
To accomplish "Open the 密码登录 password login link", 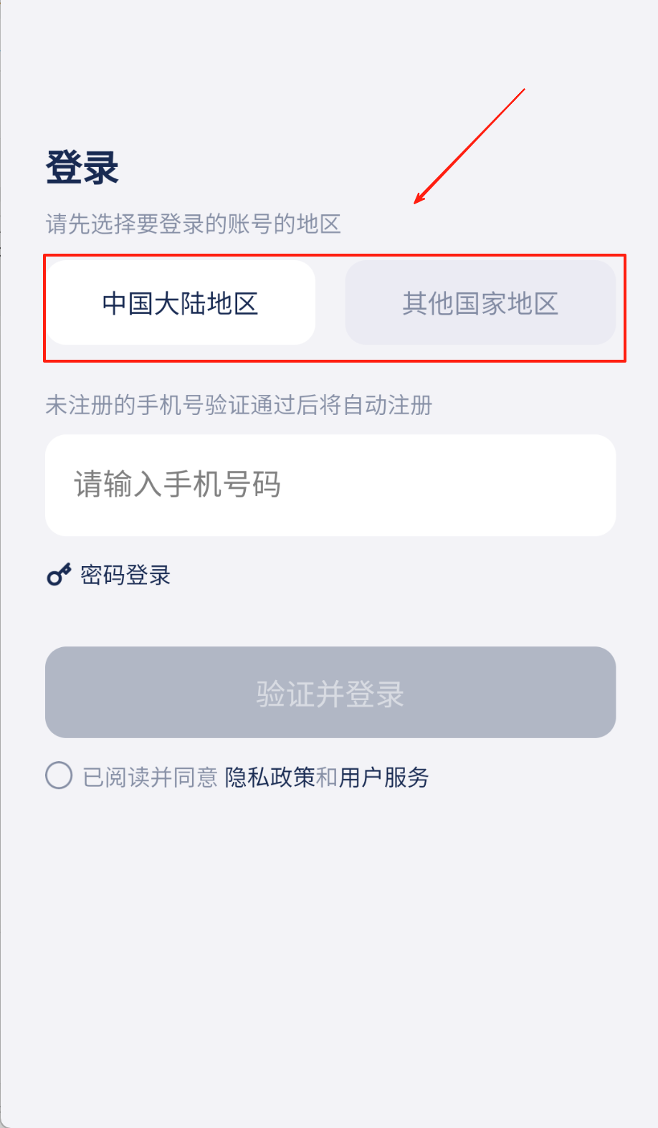I will pos(125,575).
